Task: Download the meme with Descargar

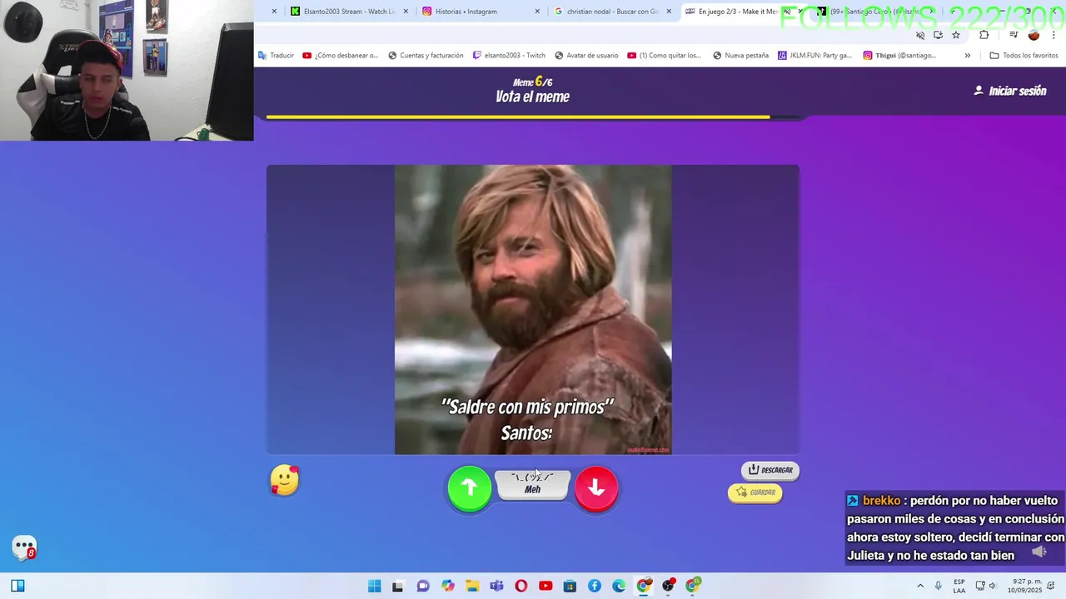Action: tap(770, 470)
